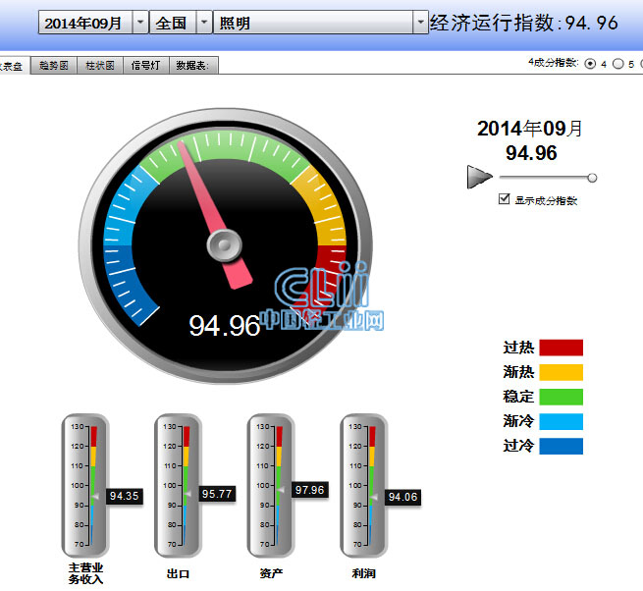Open the 信号灯 tab
Viewport: 643px width, 591px height.
pyautogui.click(x=146, y=66)
